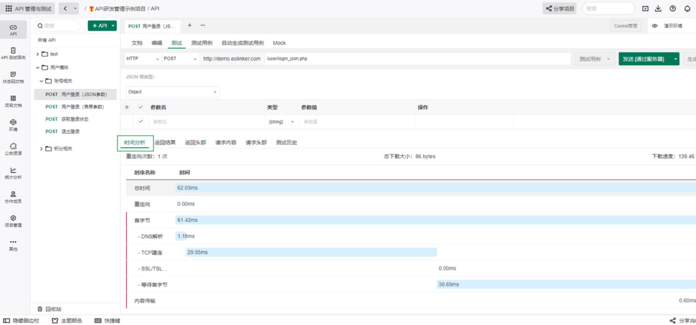Expand the 积分相关 folder

pos(41,149)
